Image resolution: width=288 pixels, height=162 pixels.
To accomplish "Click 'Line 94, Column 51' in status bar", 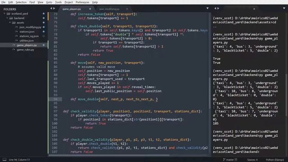I will click(19, 160).
